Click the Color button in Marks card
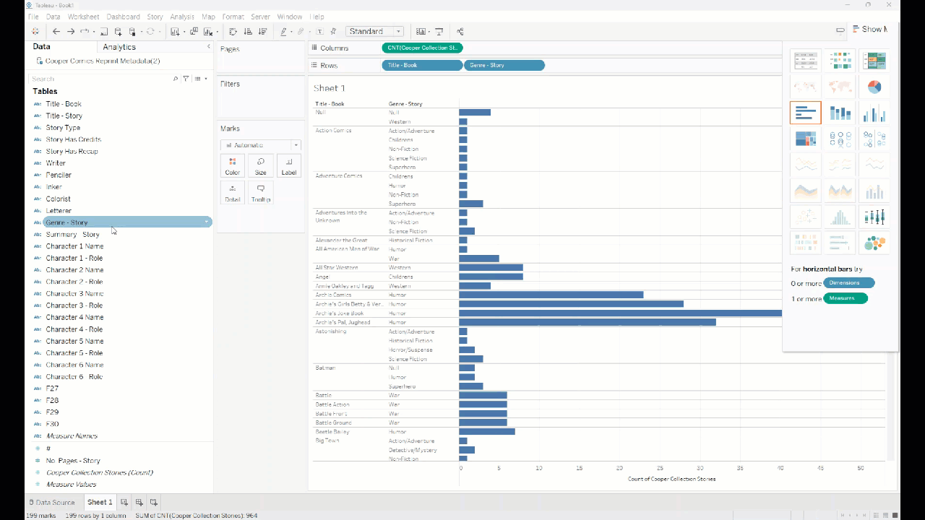The width and height of the screenshot is (925, 520). (232, 166)
